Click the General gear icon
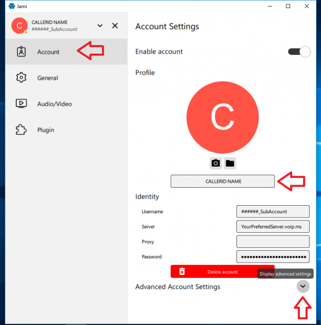This screenshot has width=321, height=325. pos(21,78)
